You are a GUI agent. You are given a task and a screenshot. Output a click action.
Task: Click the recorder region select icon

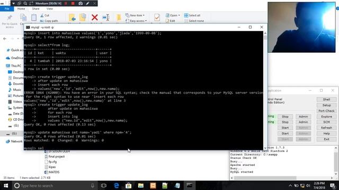31,4
